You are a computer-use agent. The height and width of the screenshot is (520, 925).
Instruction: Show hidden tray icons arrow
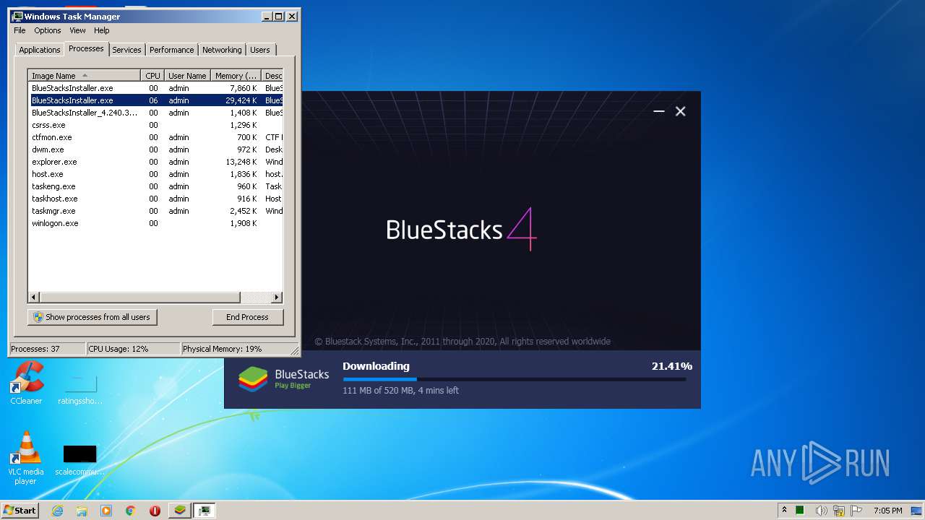click(784, 511)
